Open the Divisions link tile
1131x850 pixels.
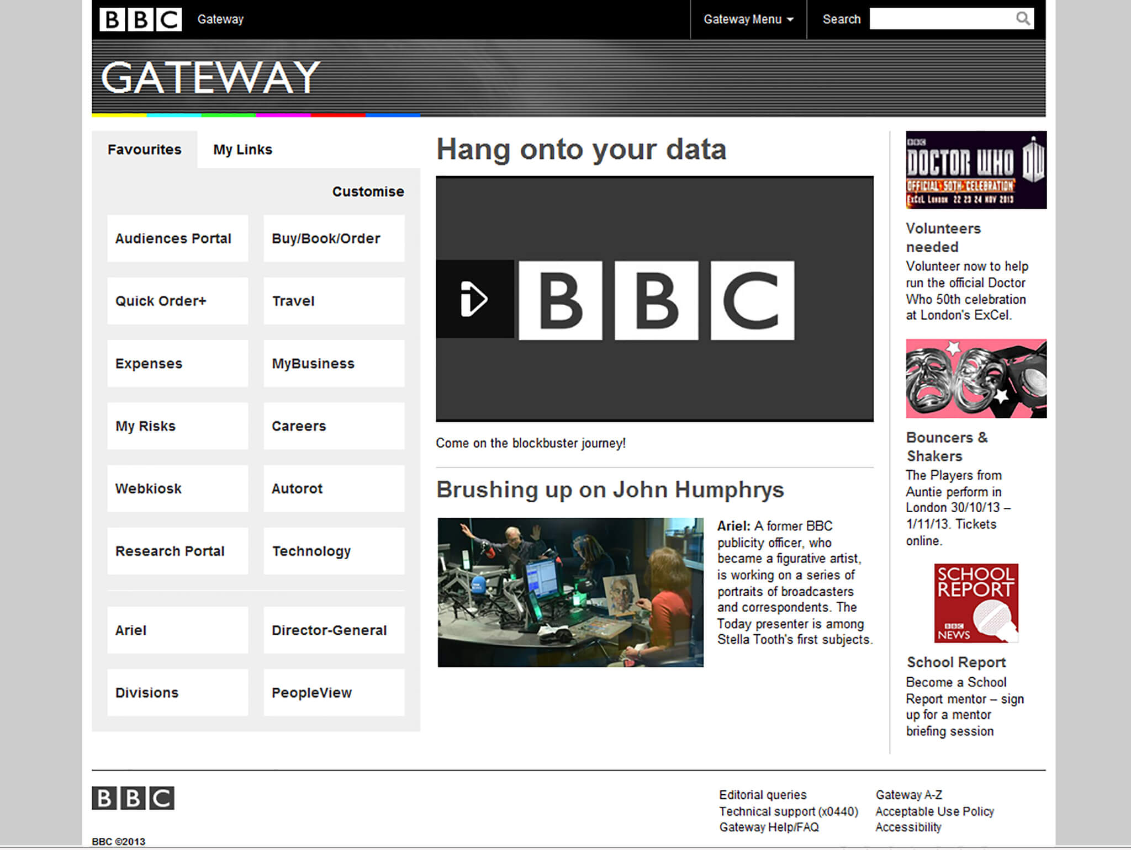tap(178, 693)
